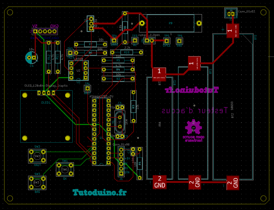
Task: Select the GND pad 2 of the AAA holder
Action: pos(160,182)
